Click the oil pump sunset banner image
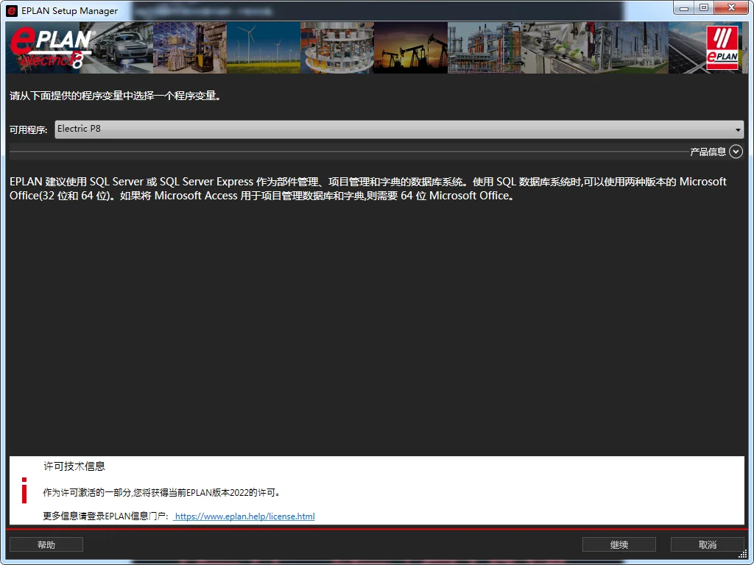Viewport: 754px width, 565px height. click(x=410, y=48)
